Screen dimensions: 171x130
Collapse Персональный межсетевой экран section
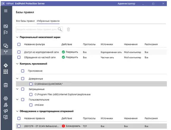point(17,37)
